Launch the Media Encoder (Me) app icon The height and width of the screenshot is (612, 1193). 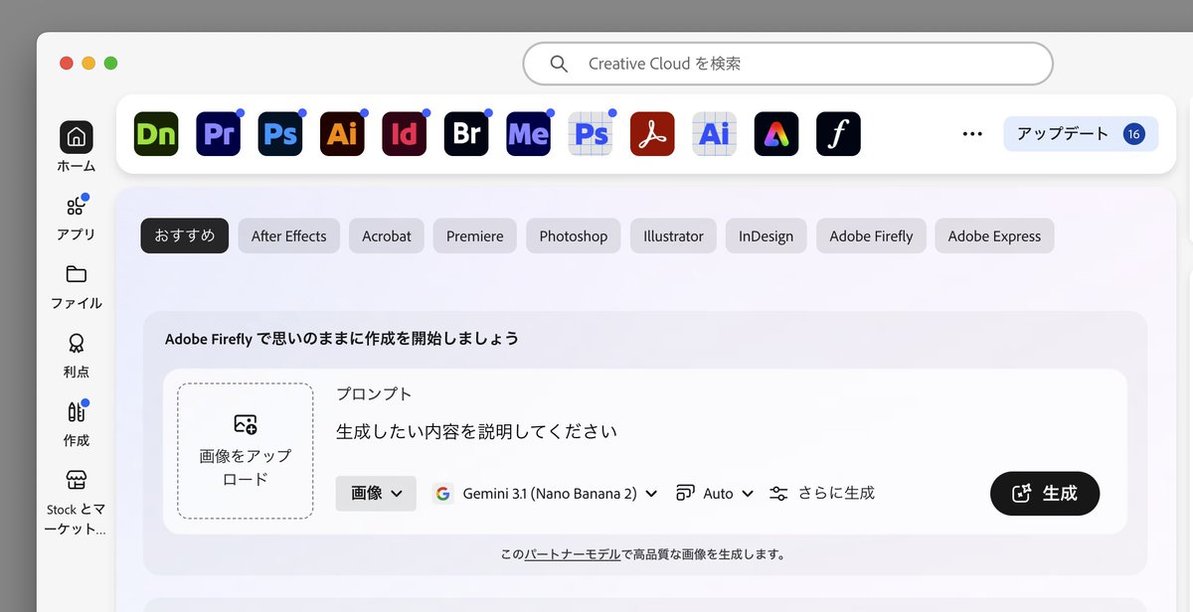pos(528,134)
